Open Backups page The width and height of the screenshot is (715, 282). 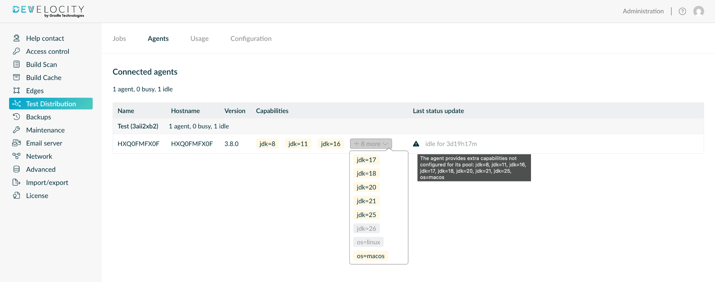[x=51, y=117]
